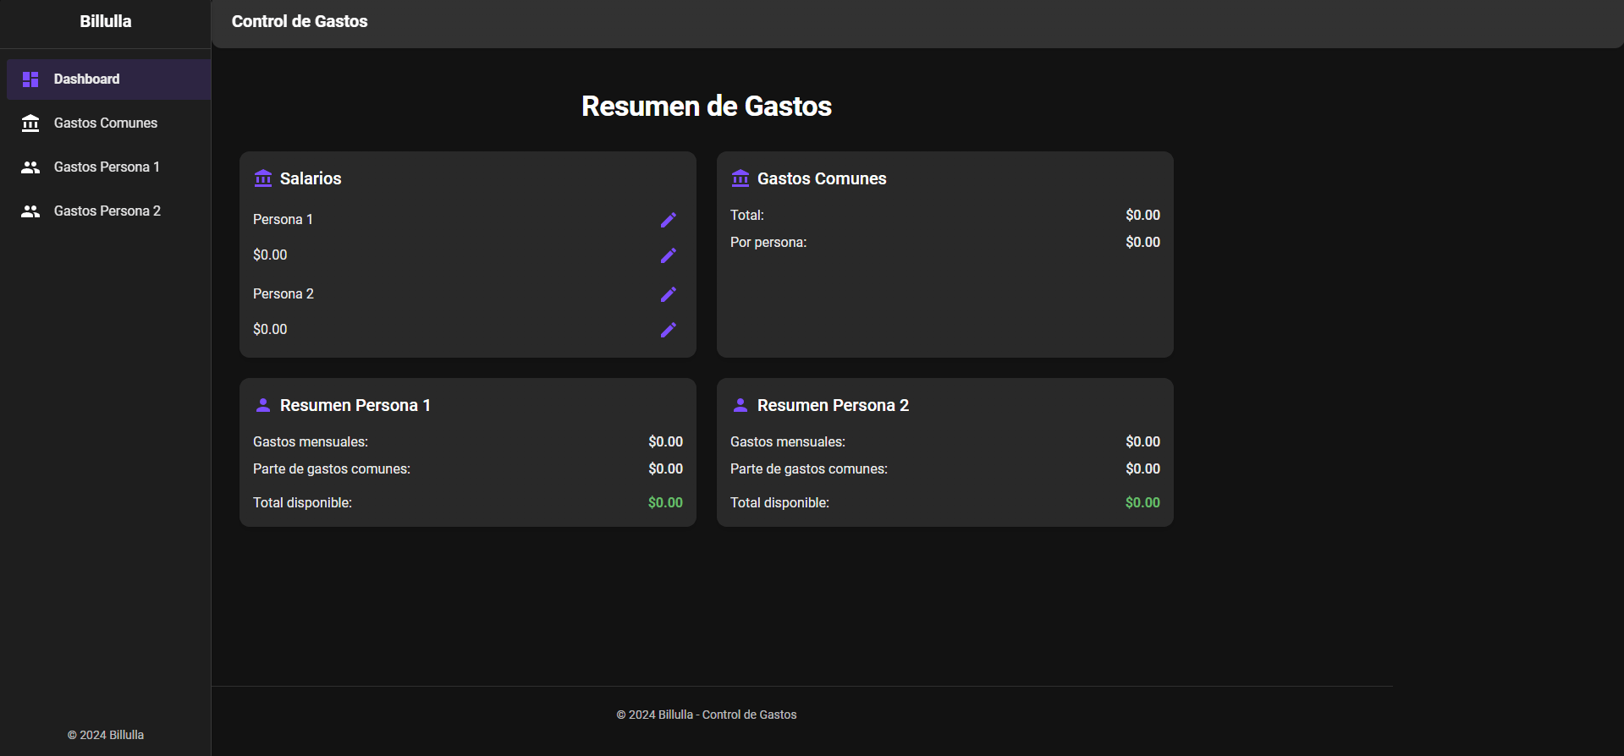Click the Billulla brand title
1624x756 pixels.
106,21
